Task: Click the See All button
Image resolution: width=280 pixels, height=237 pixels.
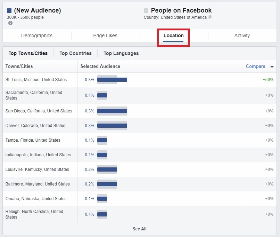Action: click(140, 229)
